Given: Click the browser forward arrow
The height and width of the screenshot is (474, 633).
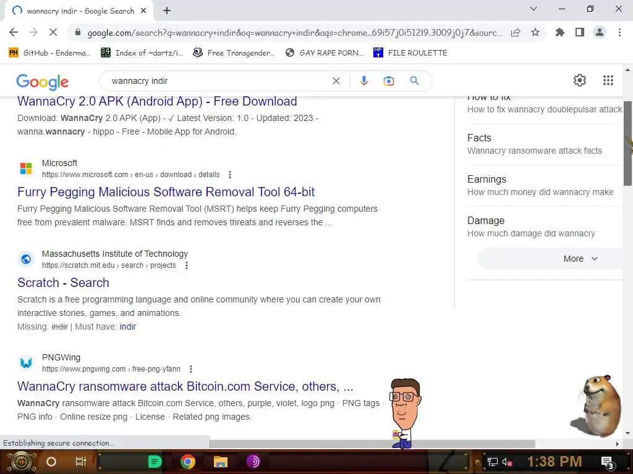Looking at the screenshot, I should point(33,32).
